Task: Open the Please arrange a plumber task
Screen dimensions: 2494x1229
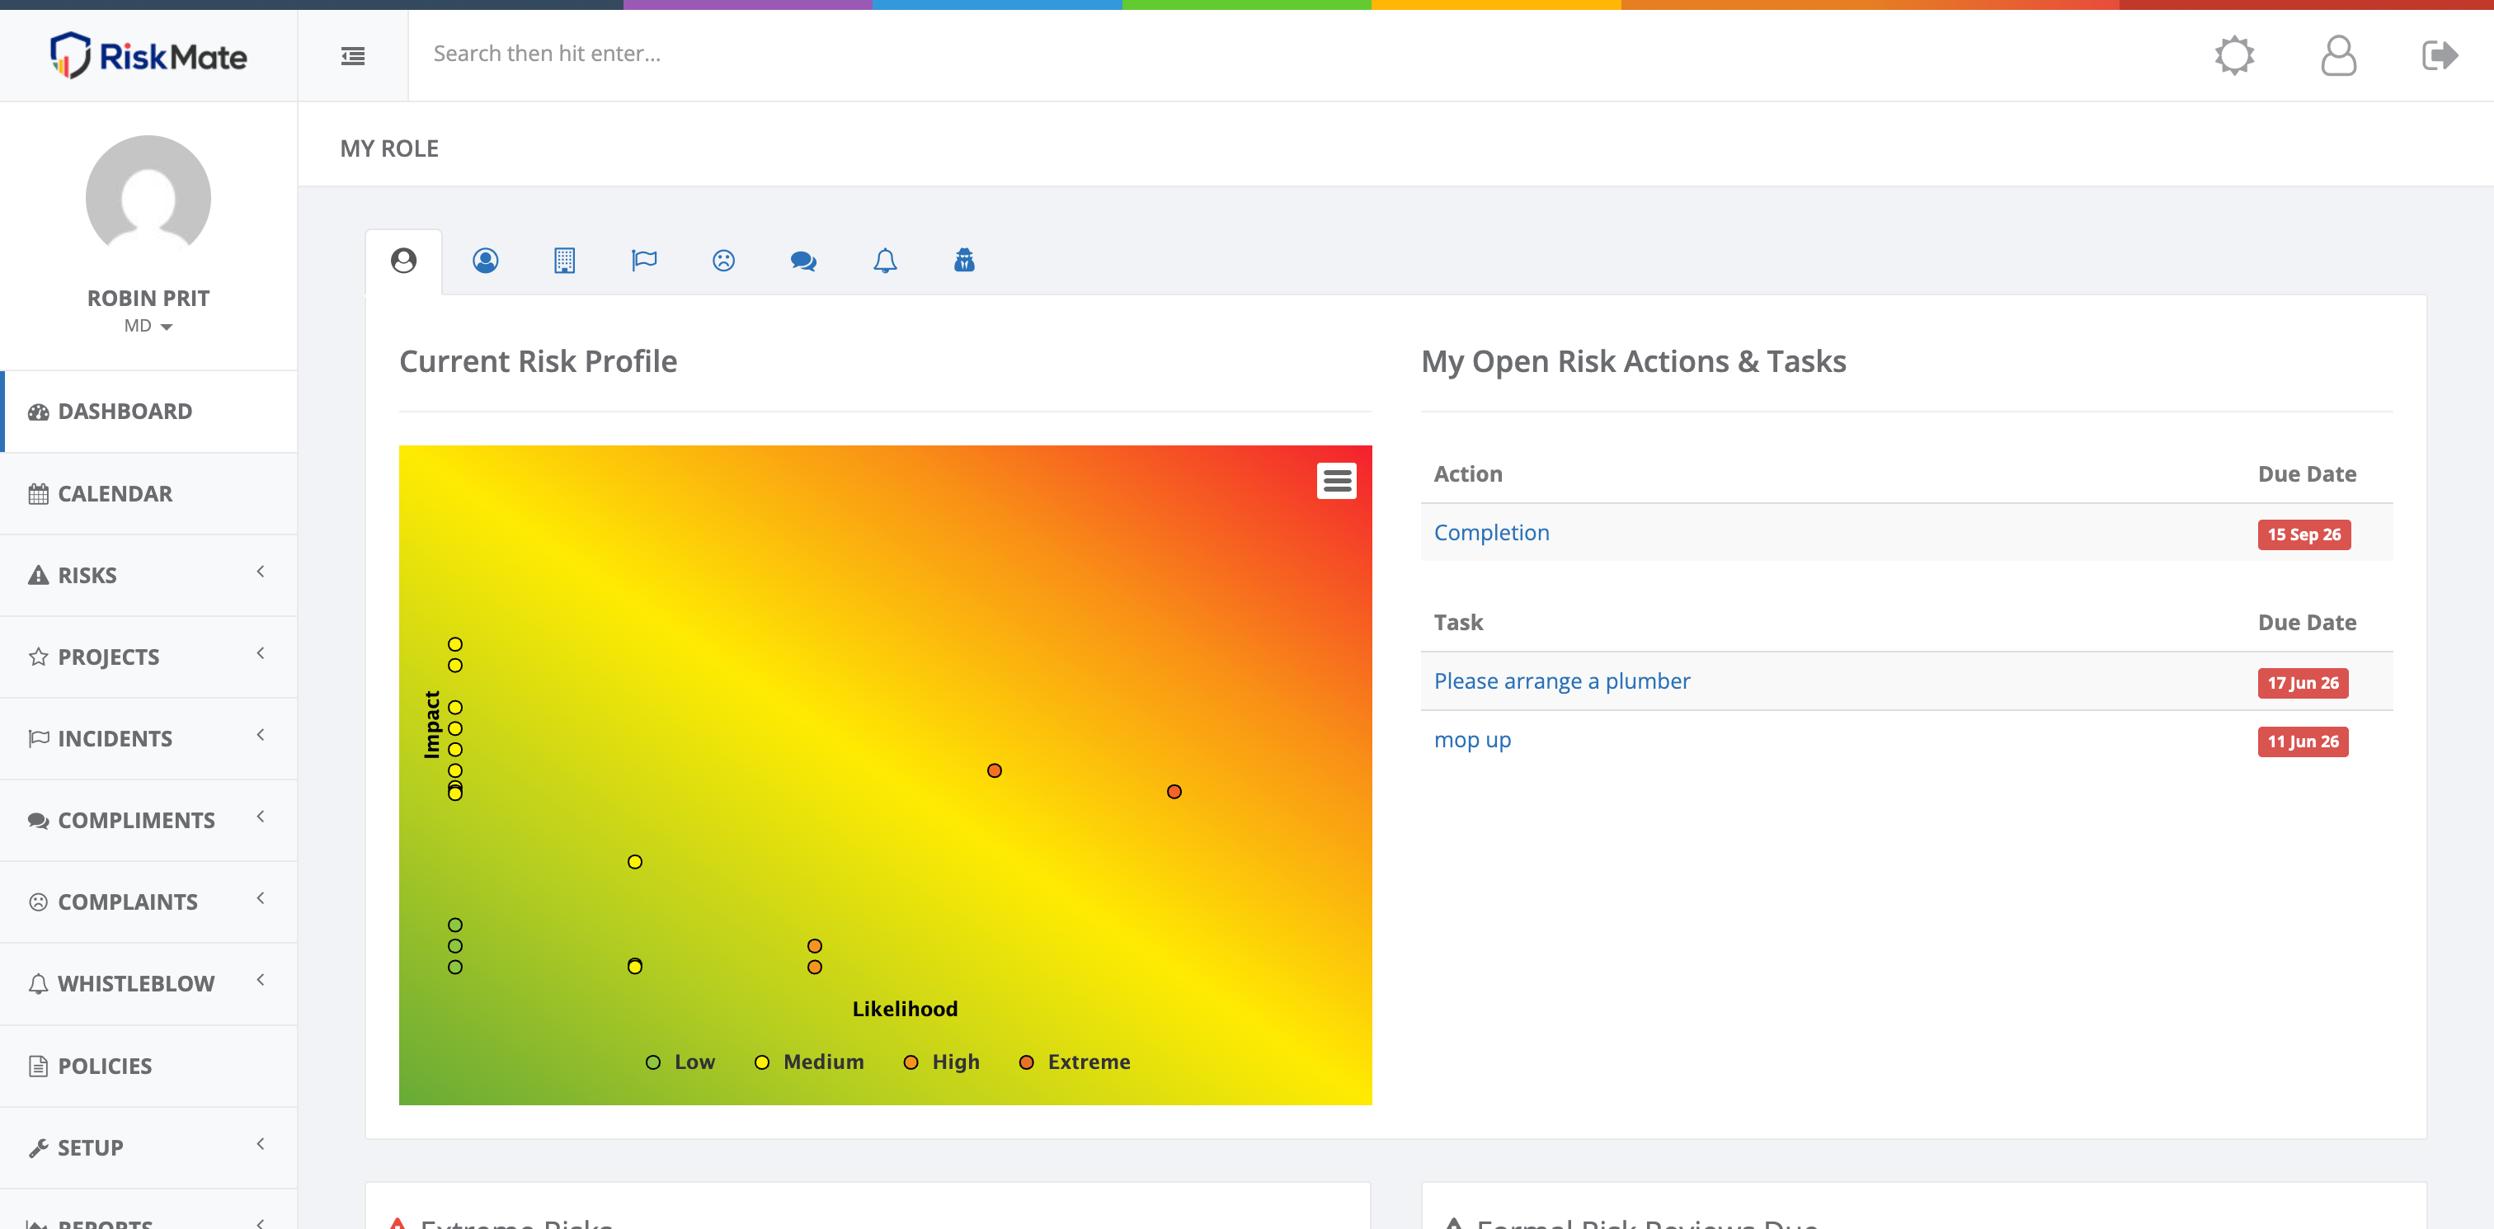Action: pos(1562,682)
